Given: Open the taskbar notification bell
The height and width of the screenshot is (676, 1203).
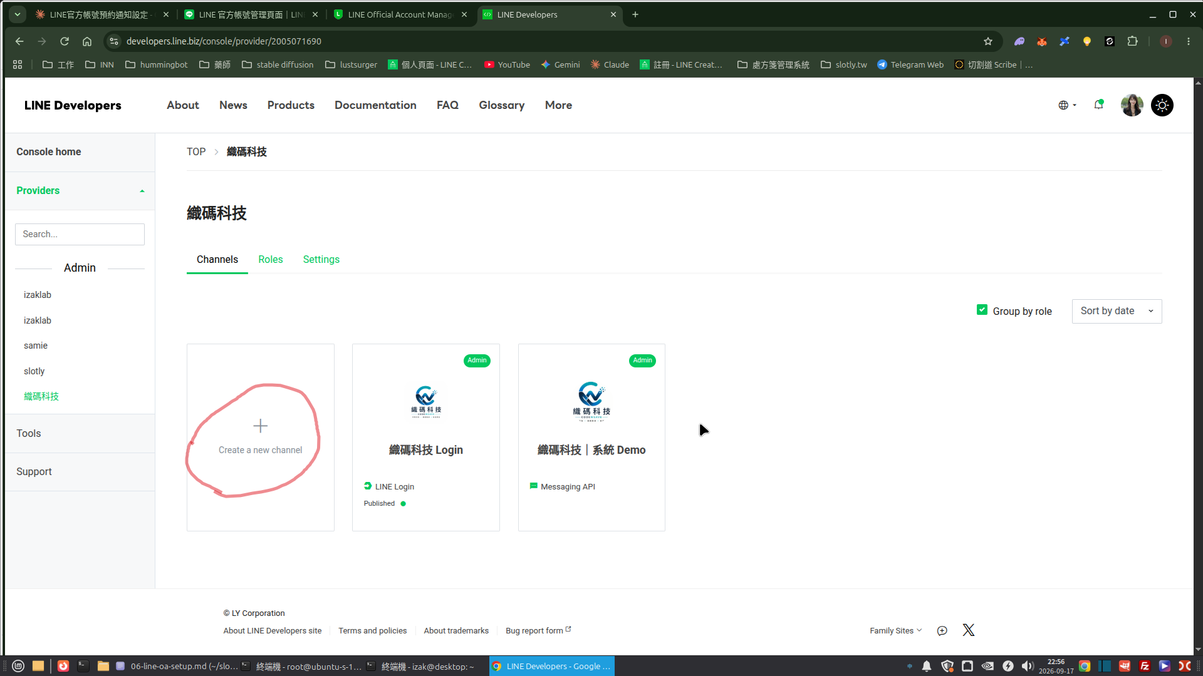Looking at the screenshot, I should tap(927, 666).
